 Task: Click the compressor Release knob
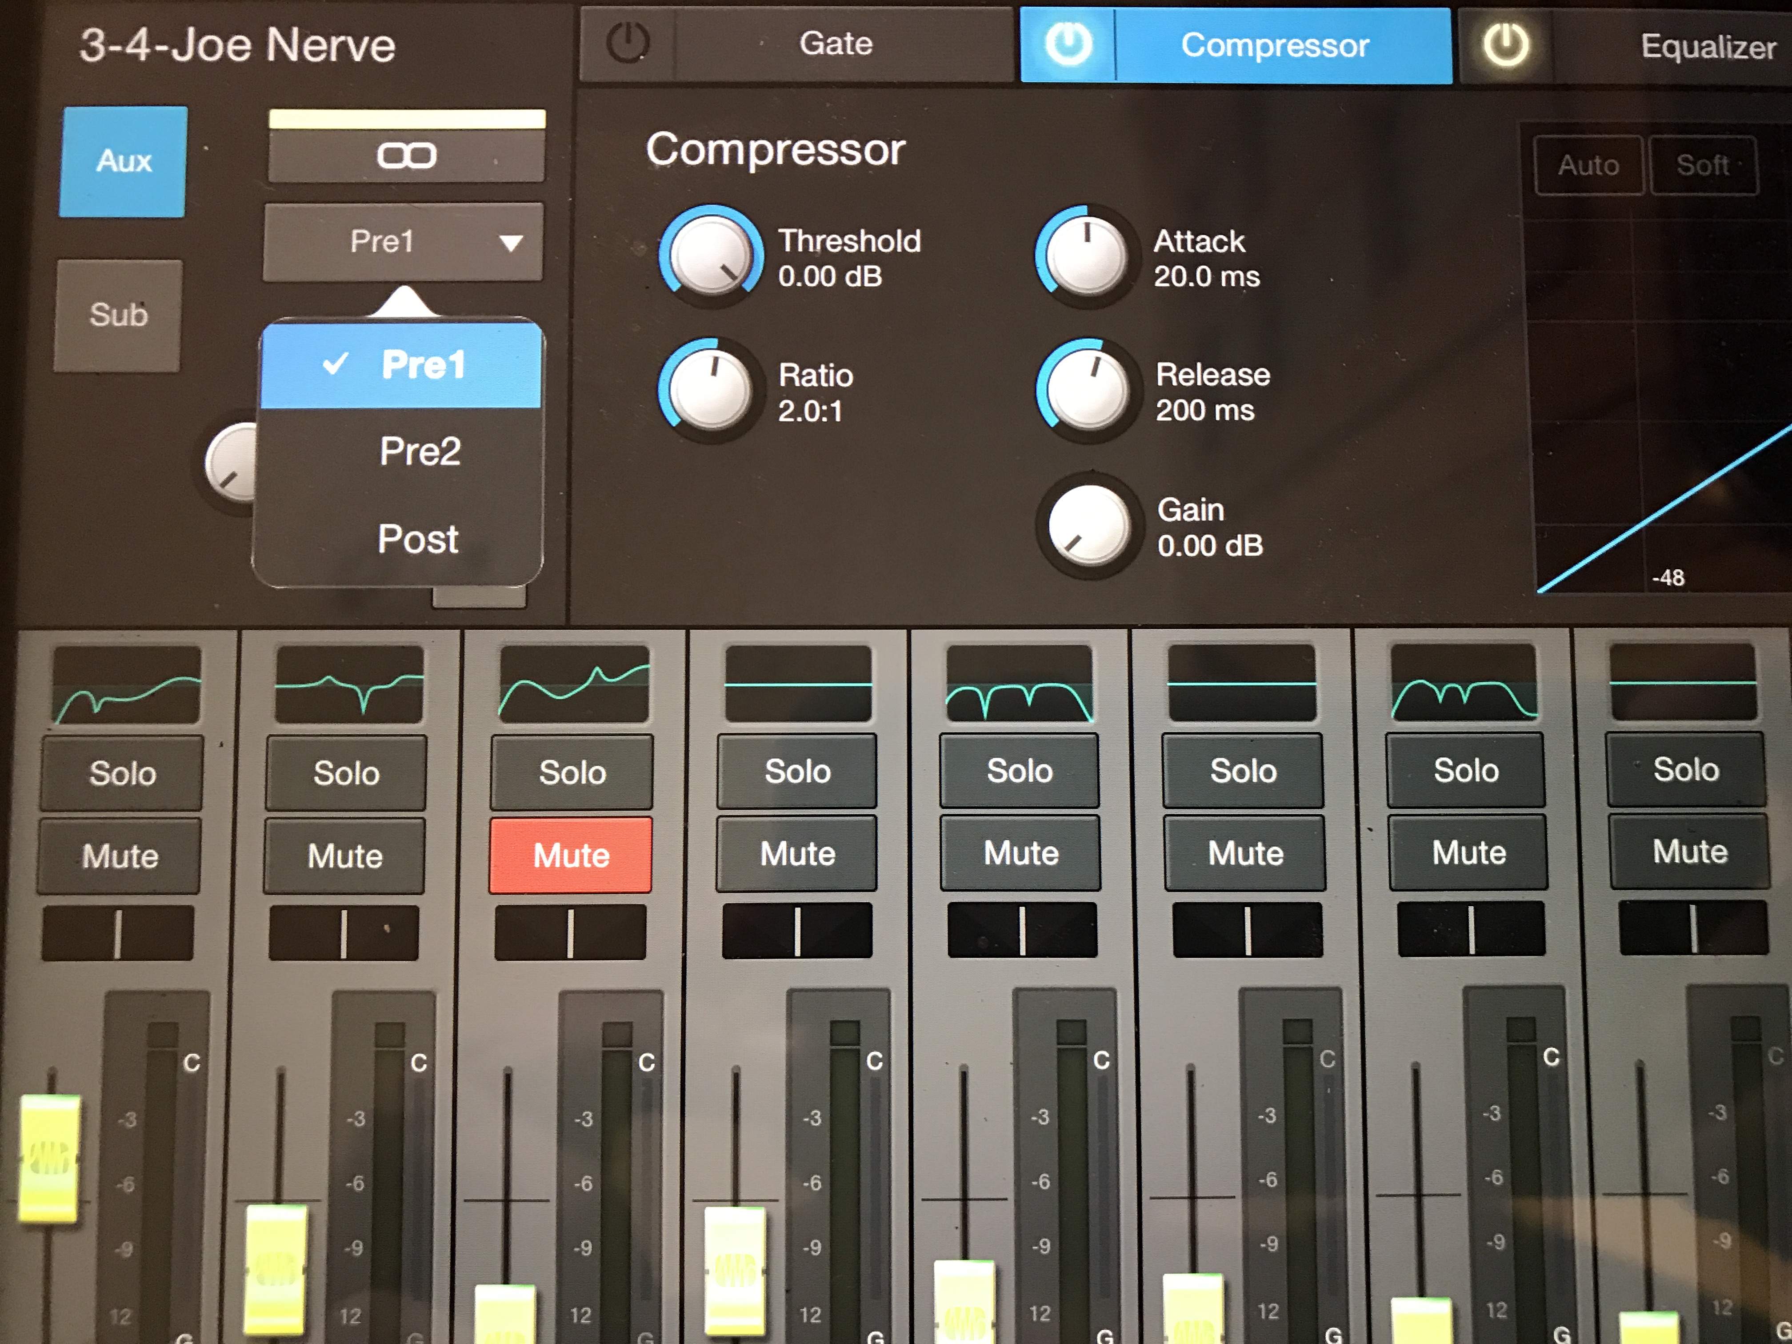coord(1089,390)
